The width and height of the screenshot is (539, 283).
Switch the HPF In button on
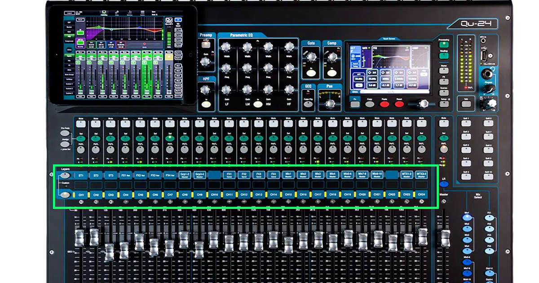click(x=206, y=104)
